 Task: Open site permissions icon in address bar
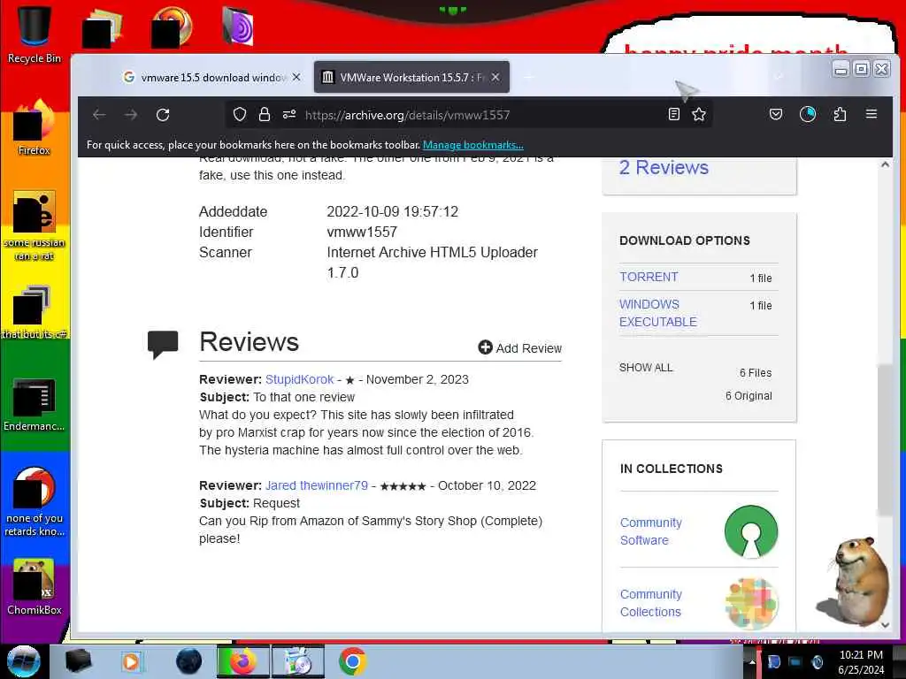point(289,114)
